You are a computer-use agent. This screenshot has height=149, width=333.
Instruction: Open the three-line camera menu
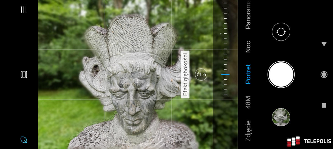24,10
